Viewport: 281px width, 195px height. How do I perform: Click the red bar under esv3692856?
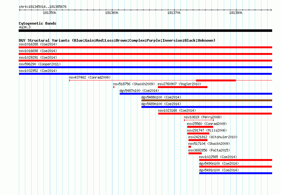click(x=195, y=153)
